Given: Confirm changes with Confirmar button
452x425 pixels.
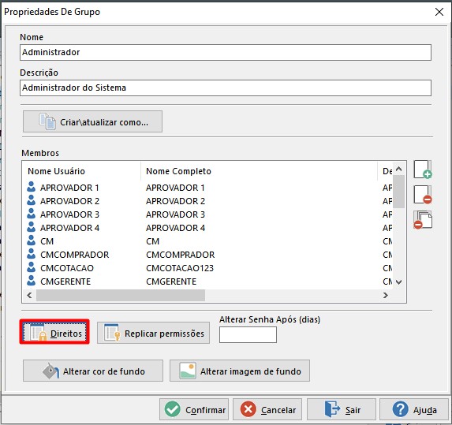Looking at the screenshot, I should pyautogui.click(x=194, y=409).
